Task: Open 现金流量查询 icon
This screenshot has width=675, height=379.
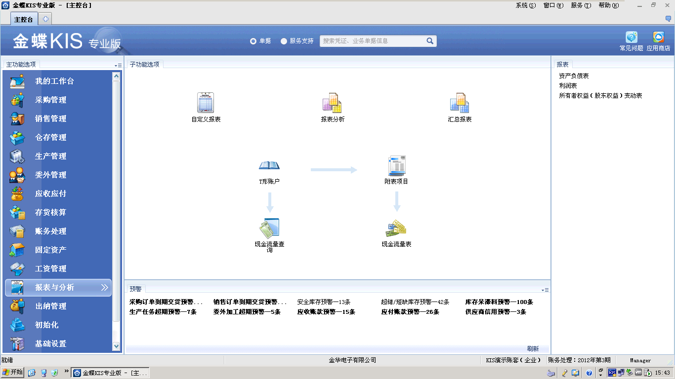Action: pyautogui.click(x=270, y=228)
